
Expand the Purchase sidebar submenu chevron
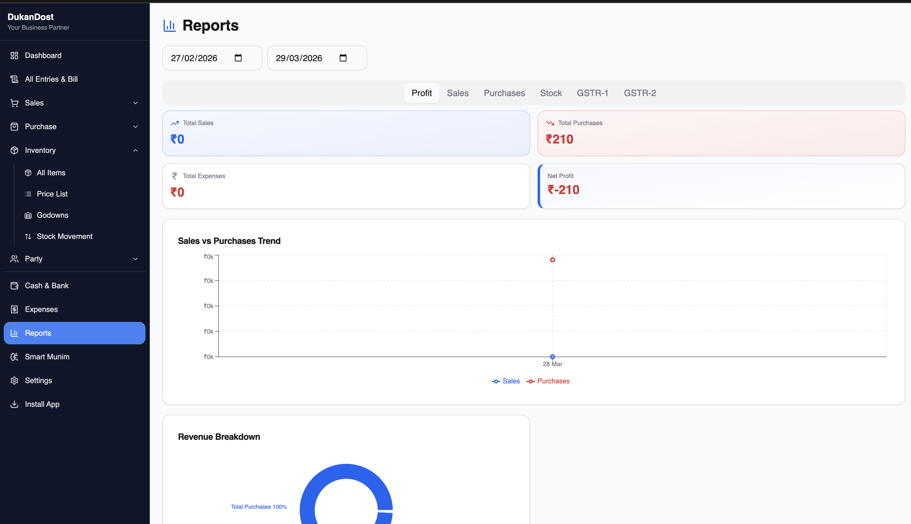[x=135, y=127]
